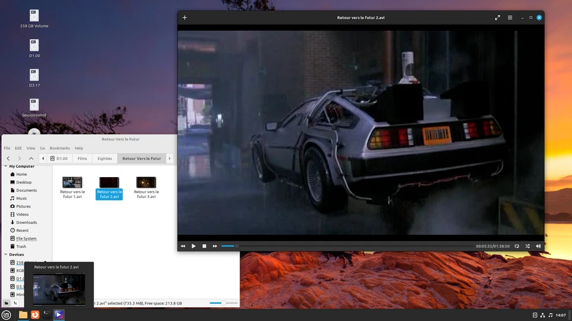This screenshot has width=572, height=321.
Task: Jump to Eighties folder in the path bar
Action: 105,158
